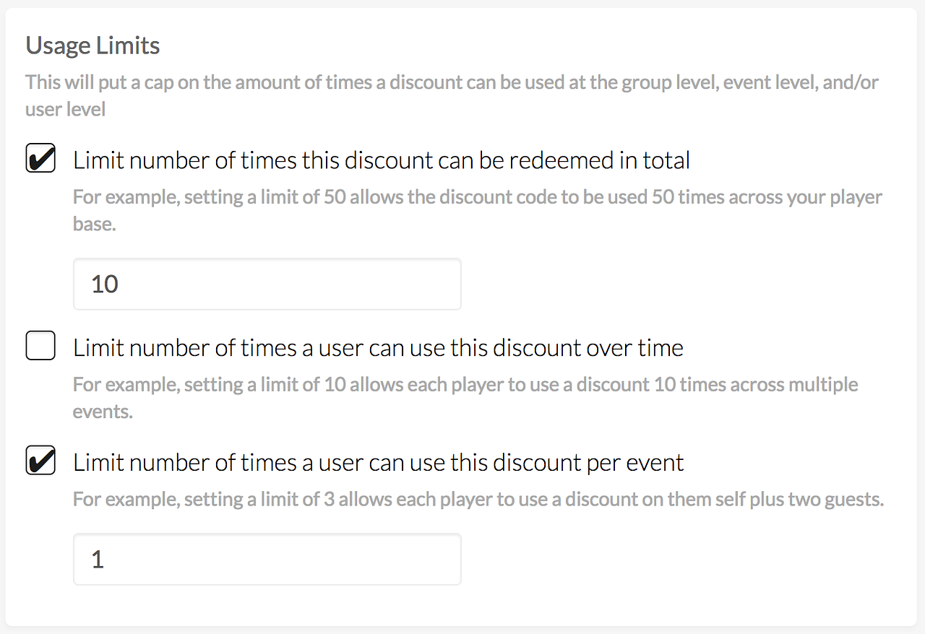Click the word 'events.' ending the second example
Viewport: 925px width, 634px height.
click(103, 412)
